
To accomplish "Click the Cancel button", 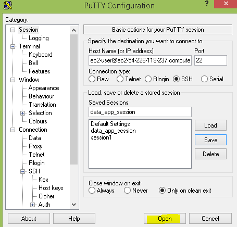I will click(x=210, y=219).
